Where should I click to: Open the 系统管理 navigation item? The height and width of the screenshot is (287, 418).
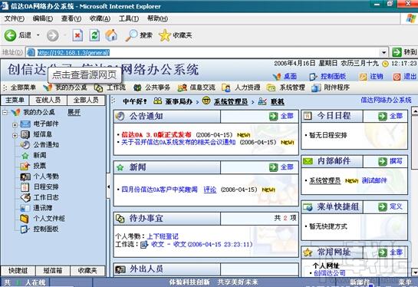click(x=286, y=87)
